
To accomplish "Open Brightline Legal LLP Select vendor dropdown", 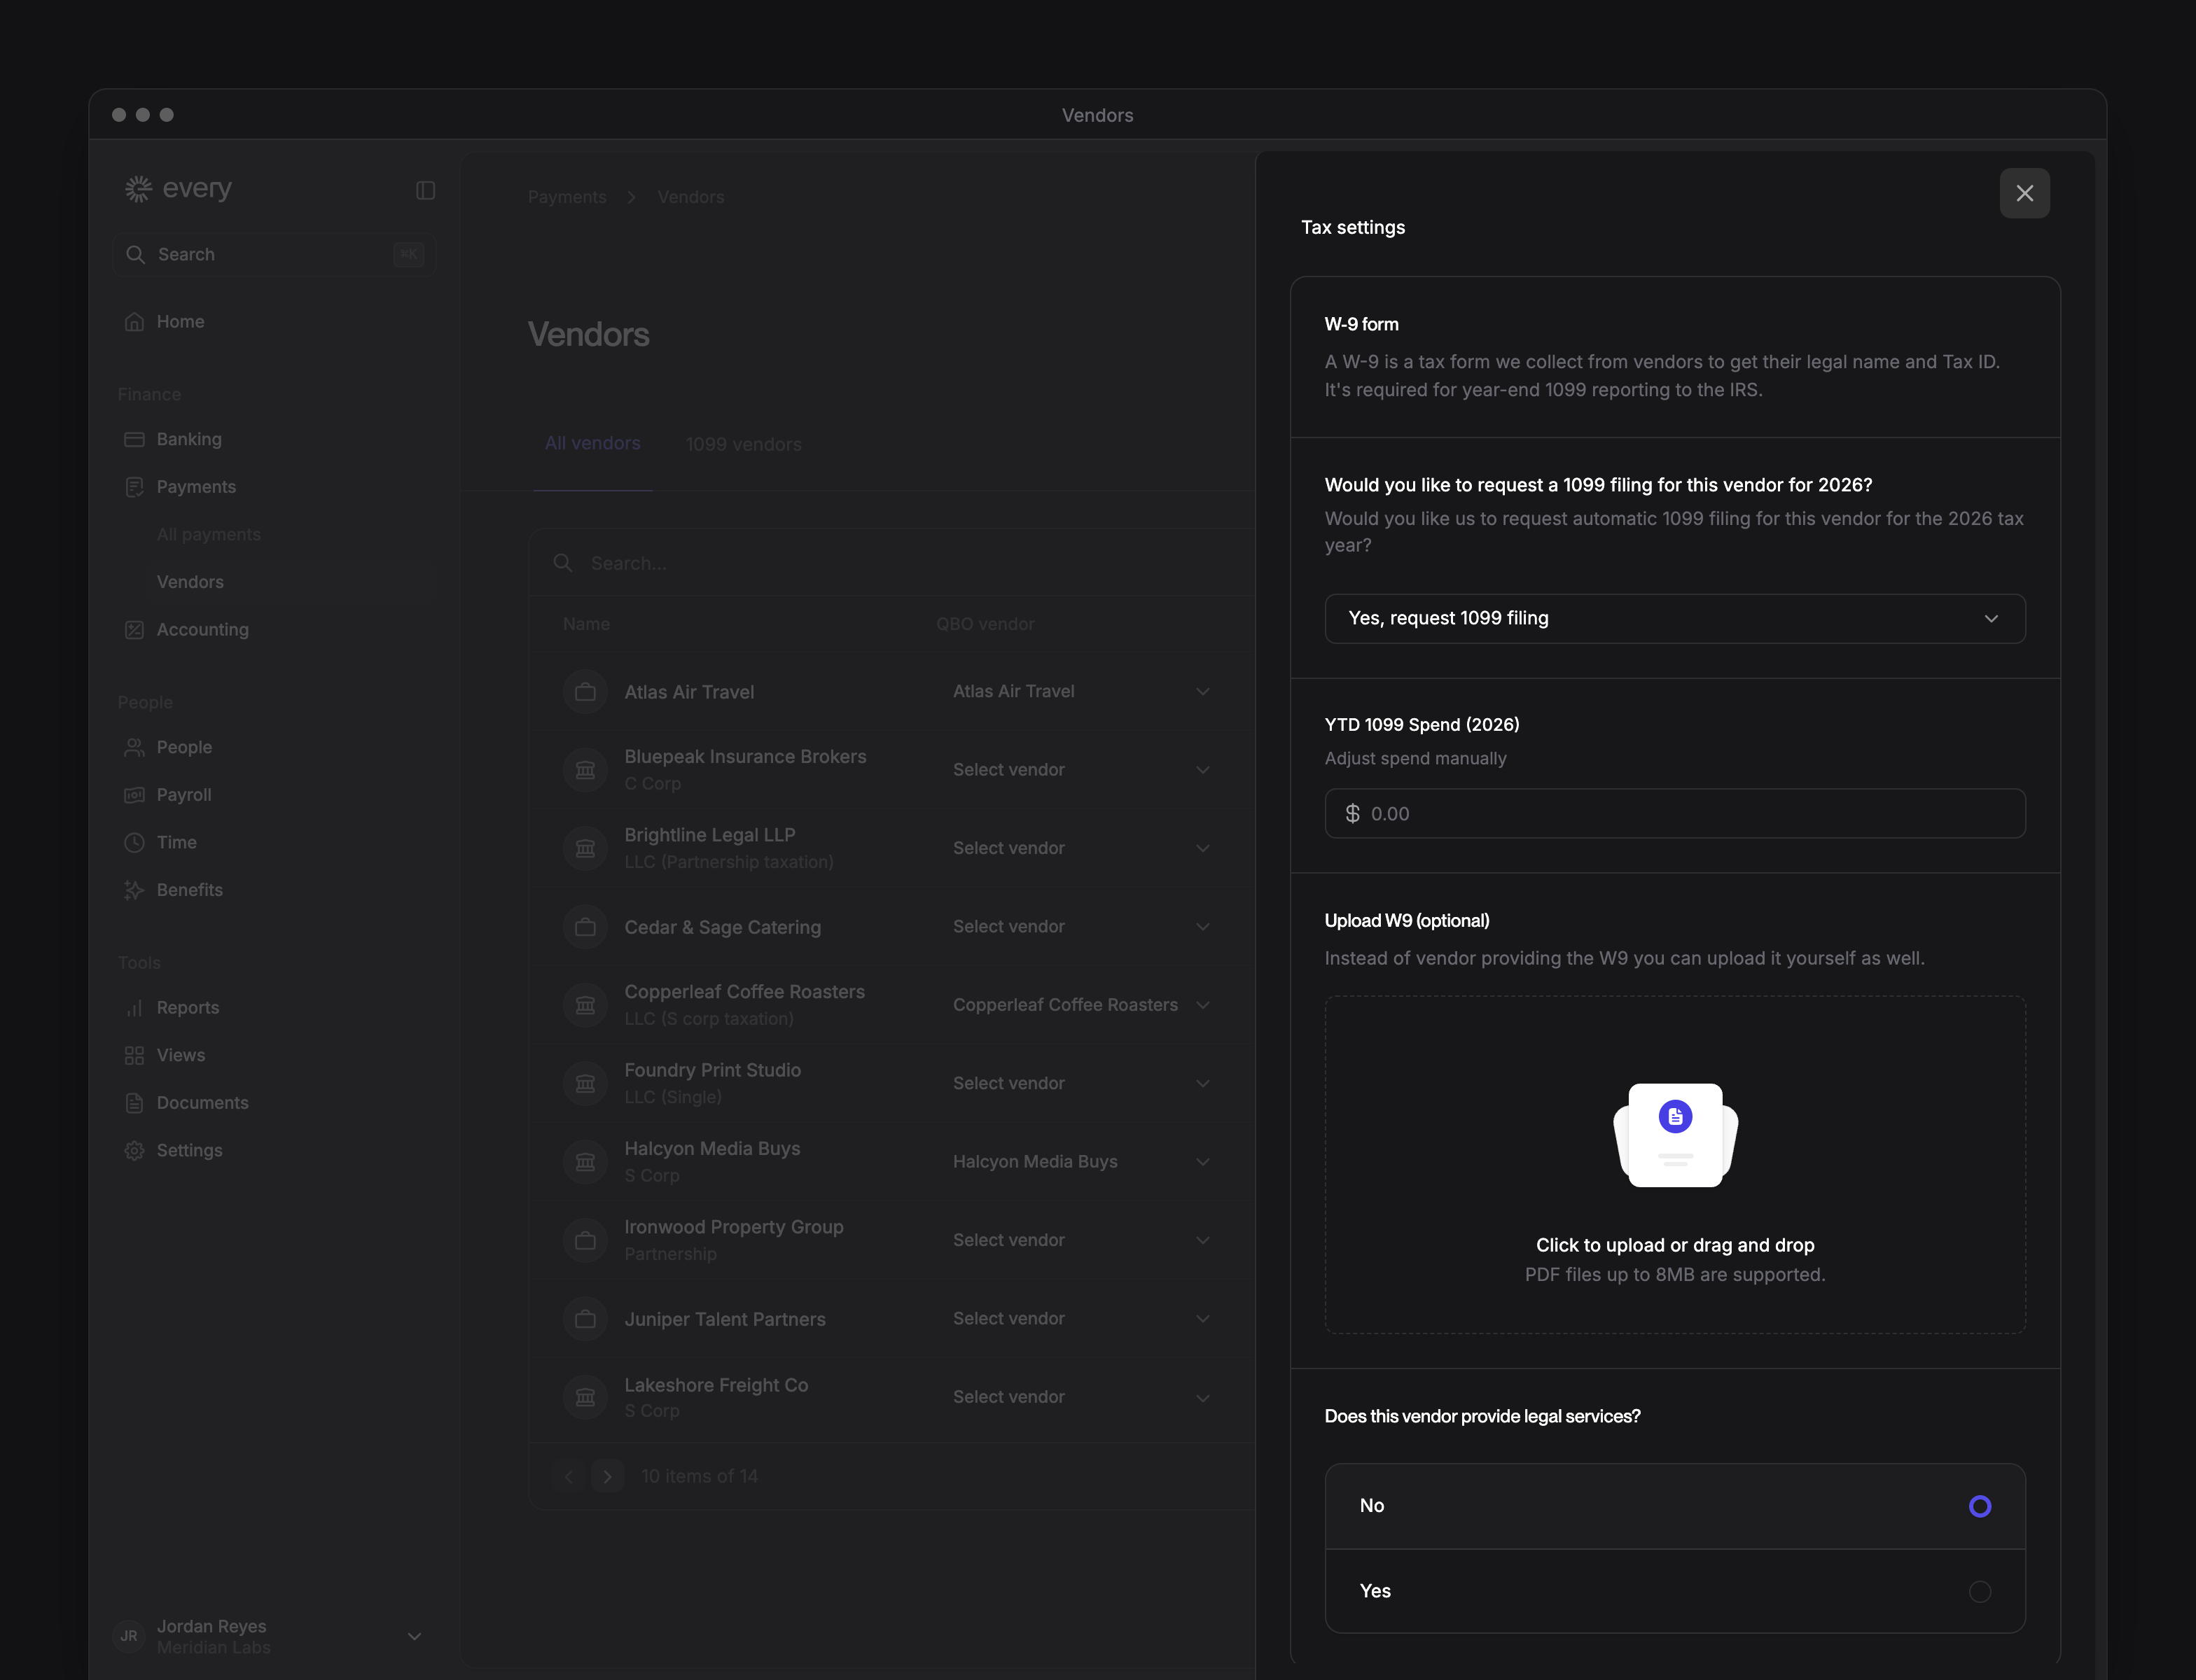I will pyautogui.click(x=1083, y=848).
